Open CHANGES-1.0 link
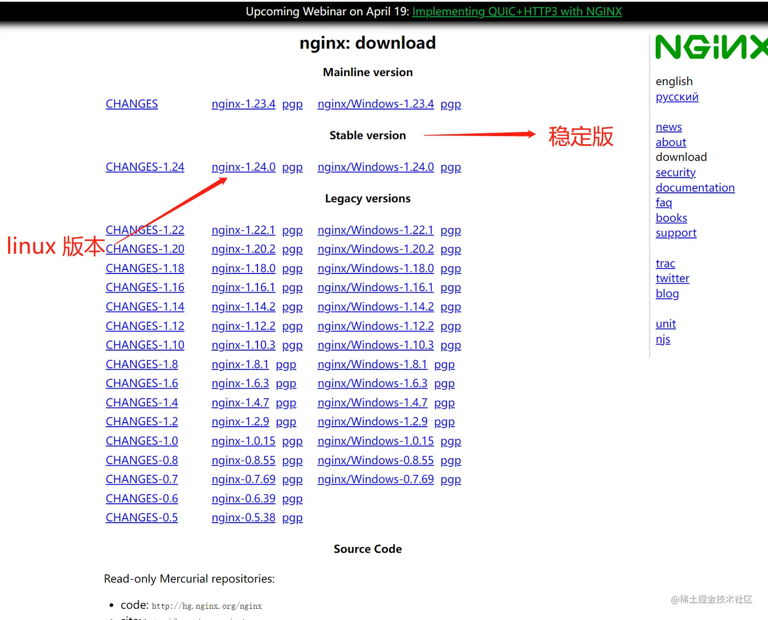Image resolution: width=768 pixels, height=620 pixels. [x=142, y=441]
